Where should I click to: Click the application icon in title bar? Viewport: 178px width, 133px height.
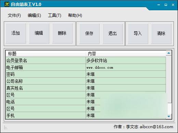[x=7, y=4]
